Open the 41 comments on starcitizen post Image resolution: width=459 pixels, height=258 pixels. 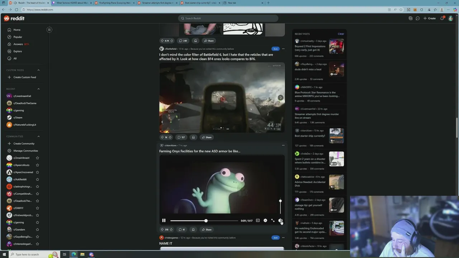(x=182, y=229)
